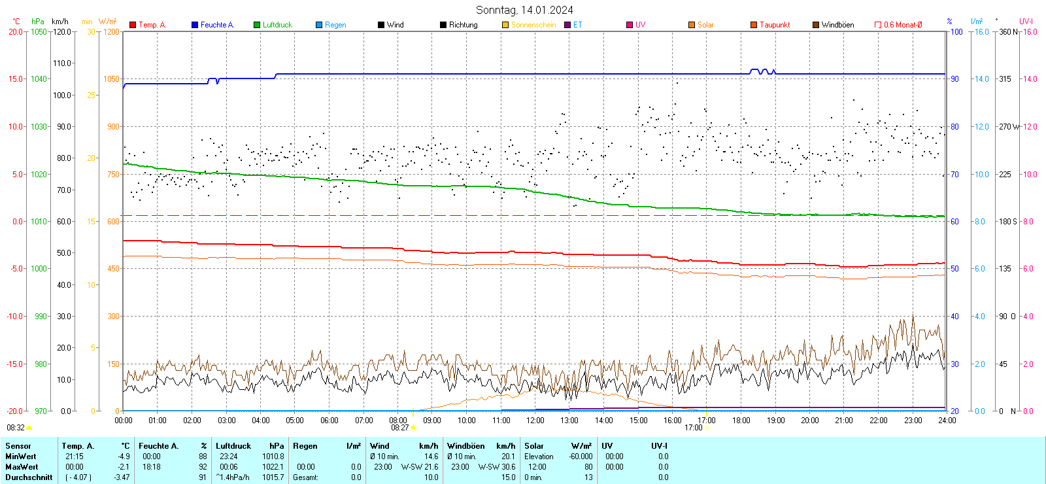
Task: Click the brown Windböen legend square
Action: (x=816, y=25)
